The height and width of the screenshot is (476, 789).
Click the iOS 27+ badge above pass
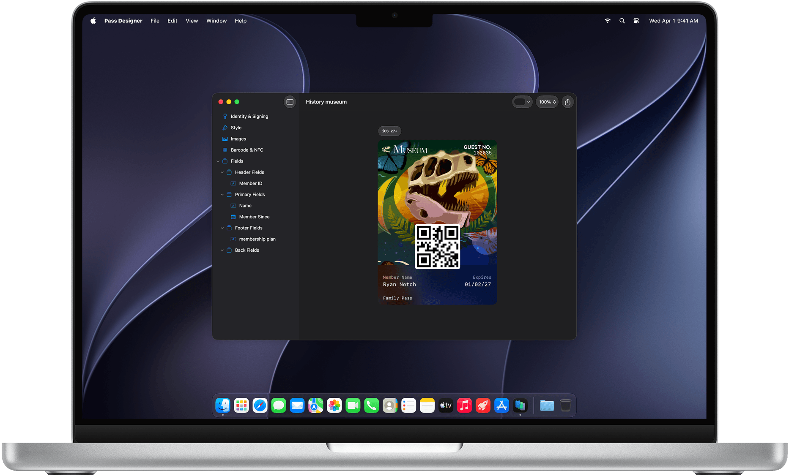(389, 131)
